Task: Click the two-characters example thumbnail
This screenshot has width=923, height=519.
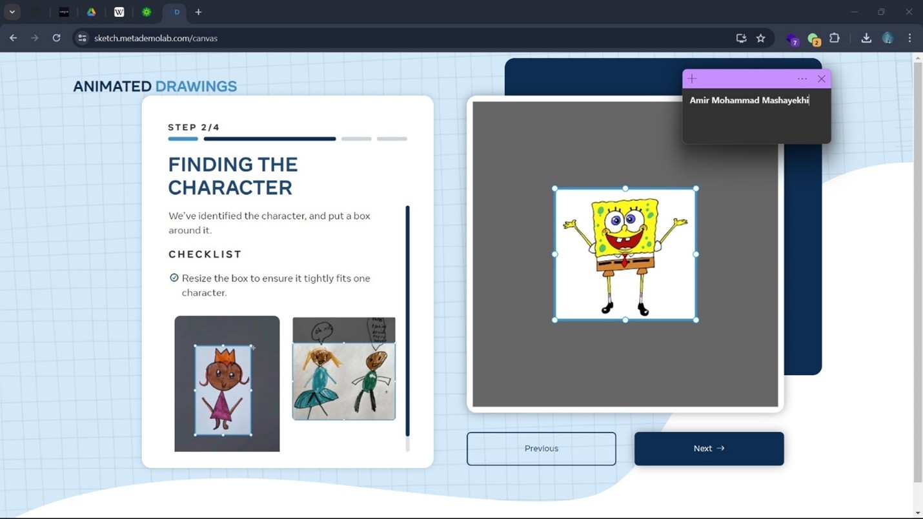Action: pyautogui.click(x=344, y=369)
